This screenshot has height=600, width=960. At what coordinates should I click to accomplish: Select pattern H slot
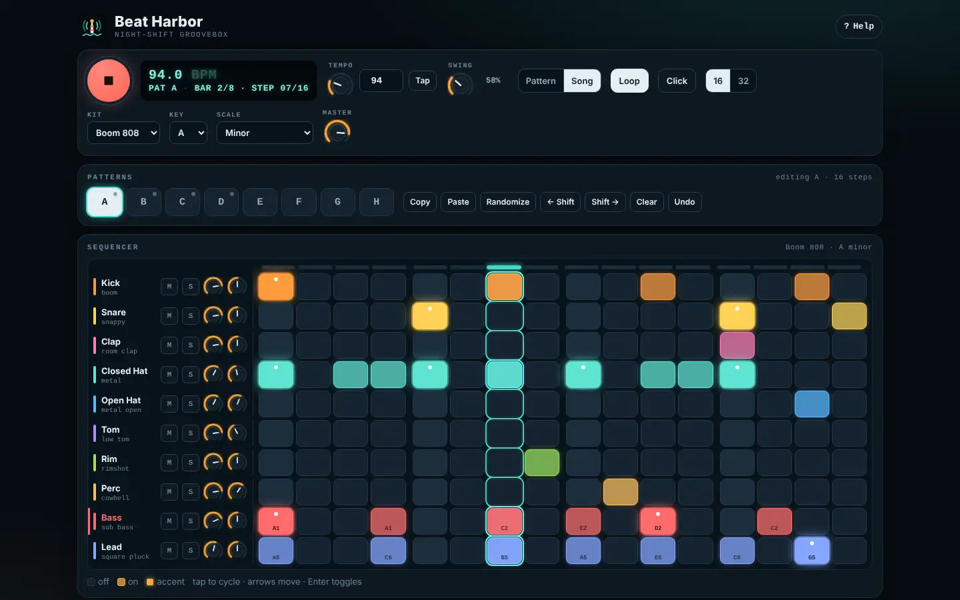click(x=377, y=202)
